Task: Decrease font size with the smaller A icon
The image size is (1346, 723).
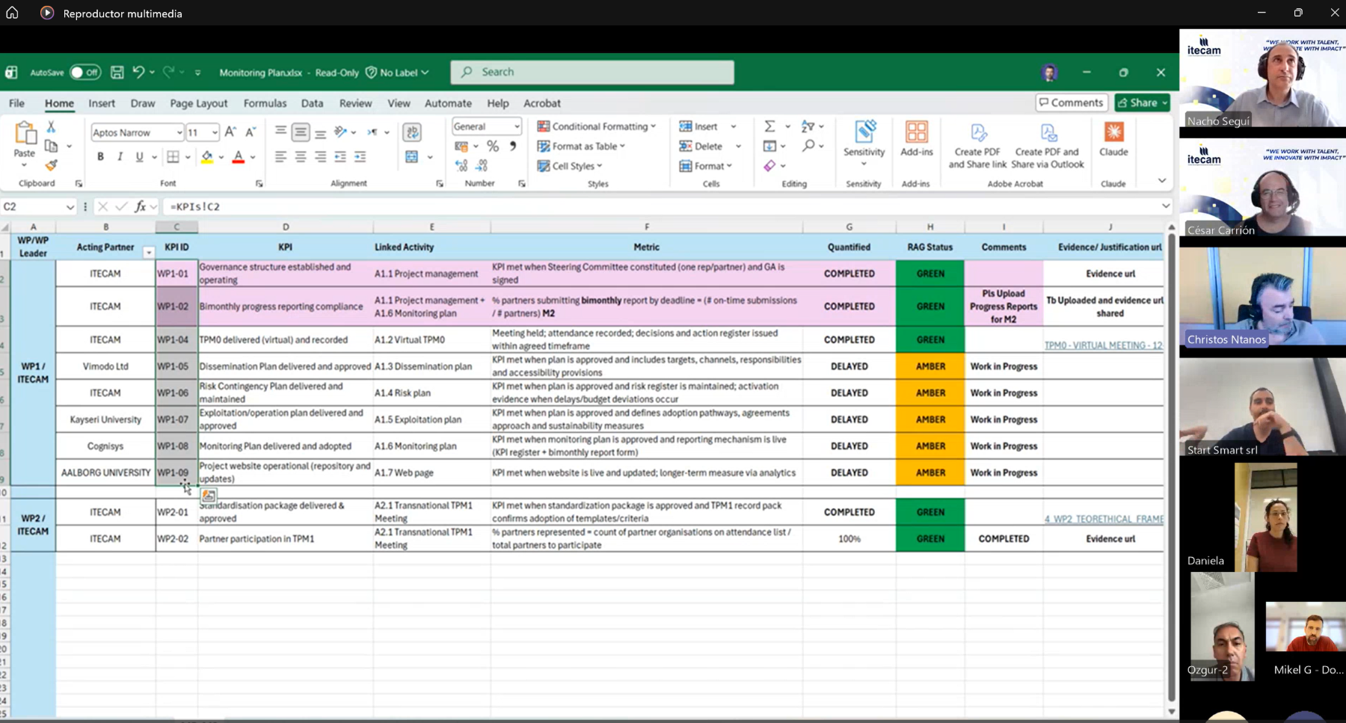Action: point(251,132)
